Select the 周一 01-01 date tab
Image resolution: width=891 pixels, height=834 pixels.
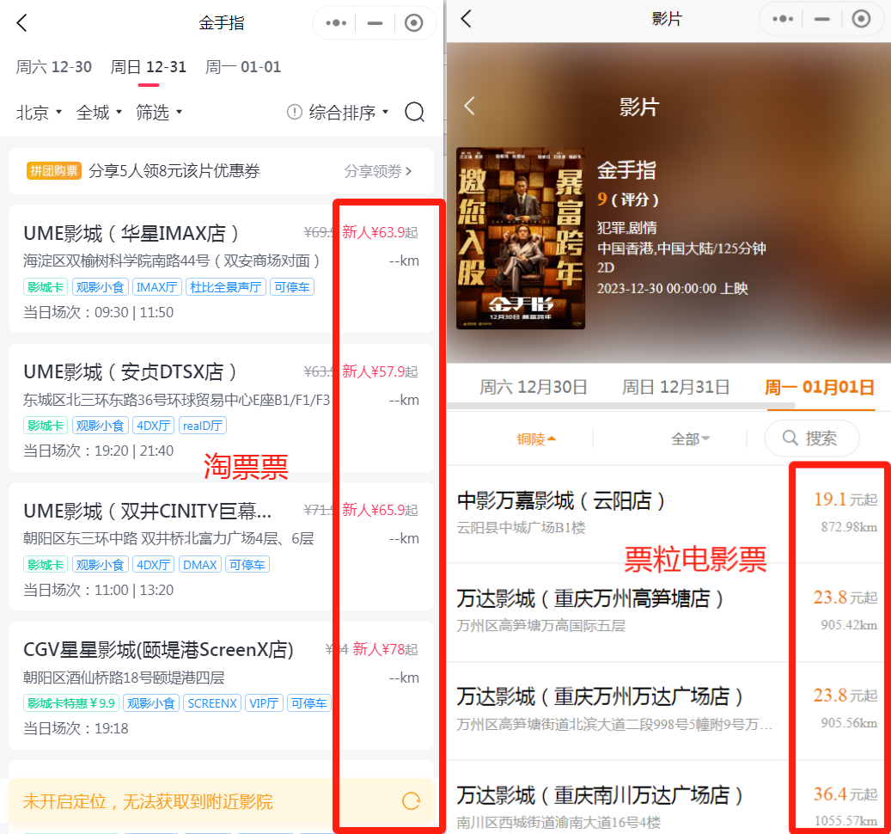click(243, 67)
